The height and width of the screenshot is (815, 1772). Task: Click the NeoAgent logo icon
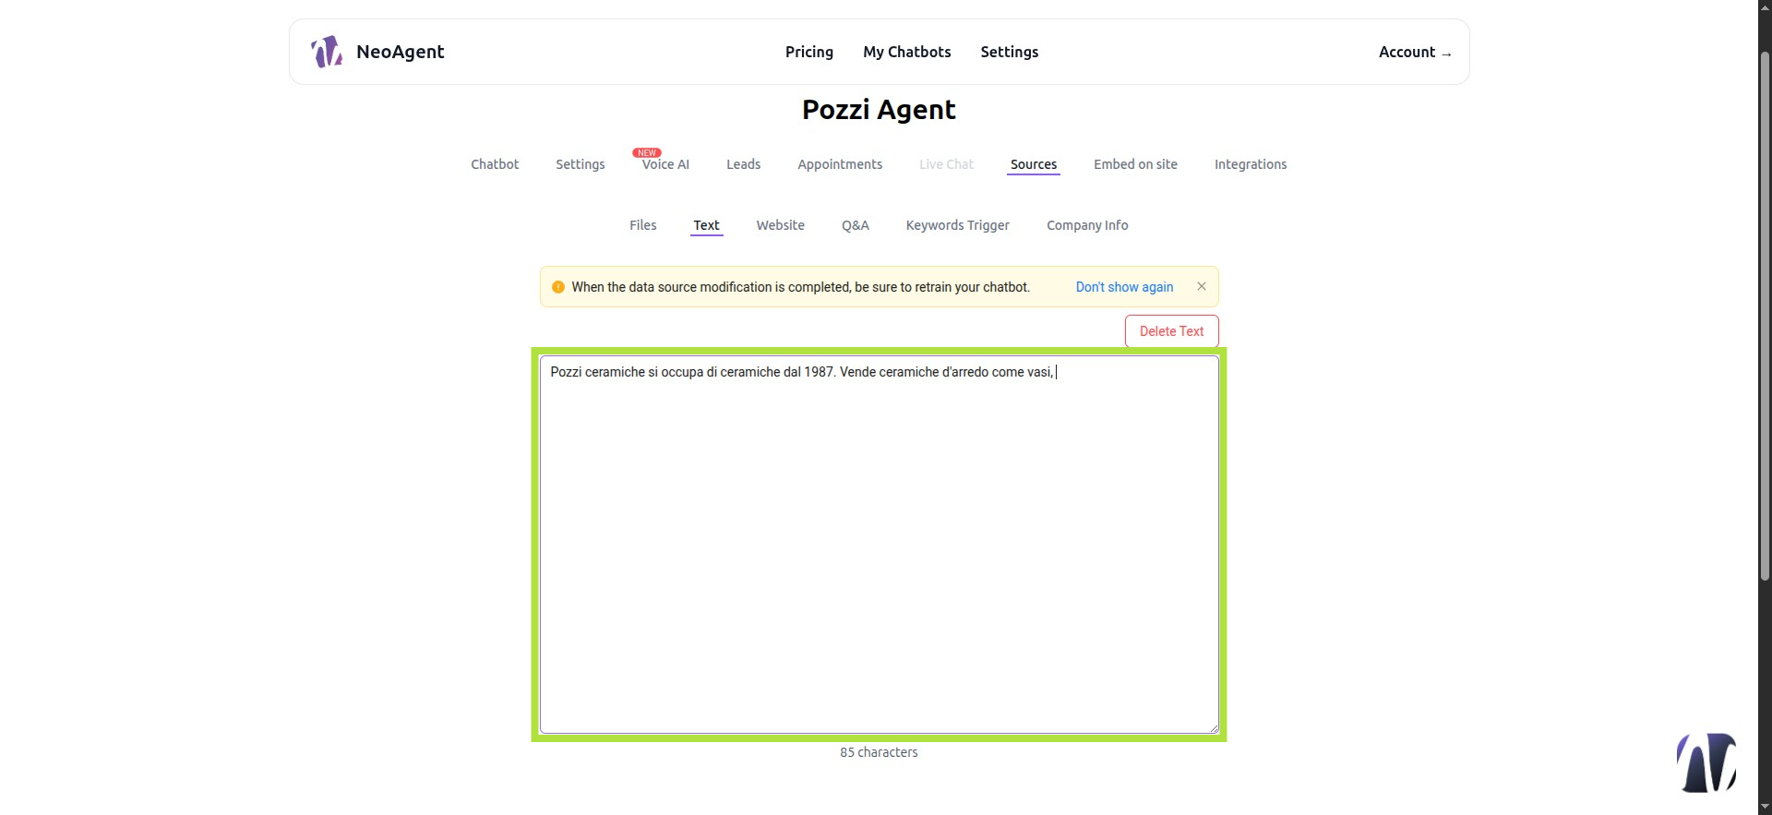(327, 52)
